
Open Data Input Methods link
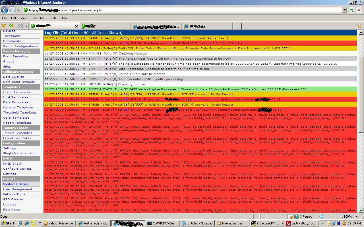[19, 82]
